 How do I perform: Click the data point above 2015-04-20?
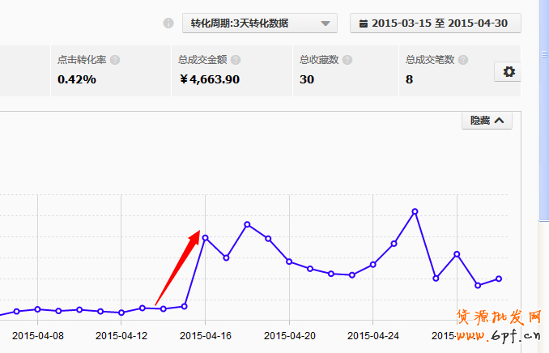pyautogui.click(x=289, y=262)
